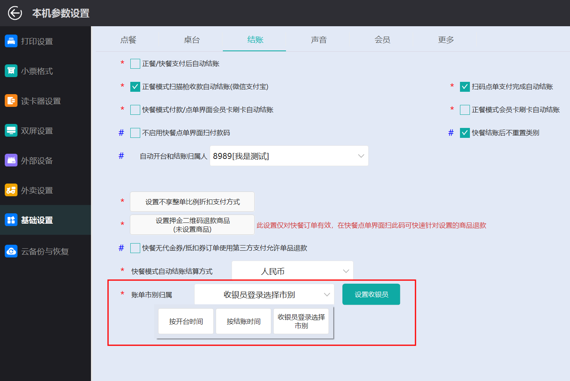Open the 自动开台和结账归属人 dropdown
This screenshot has width=570, height=381.
coord(289,156)
